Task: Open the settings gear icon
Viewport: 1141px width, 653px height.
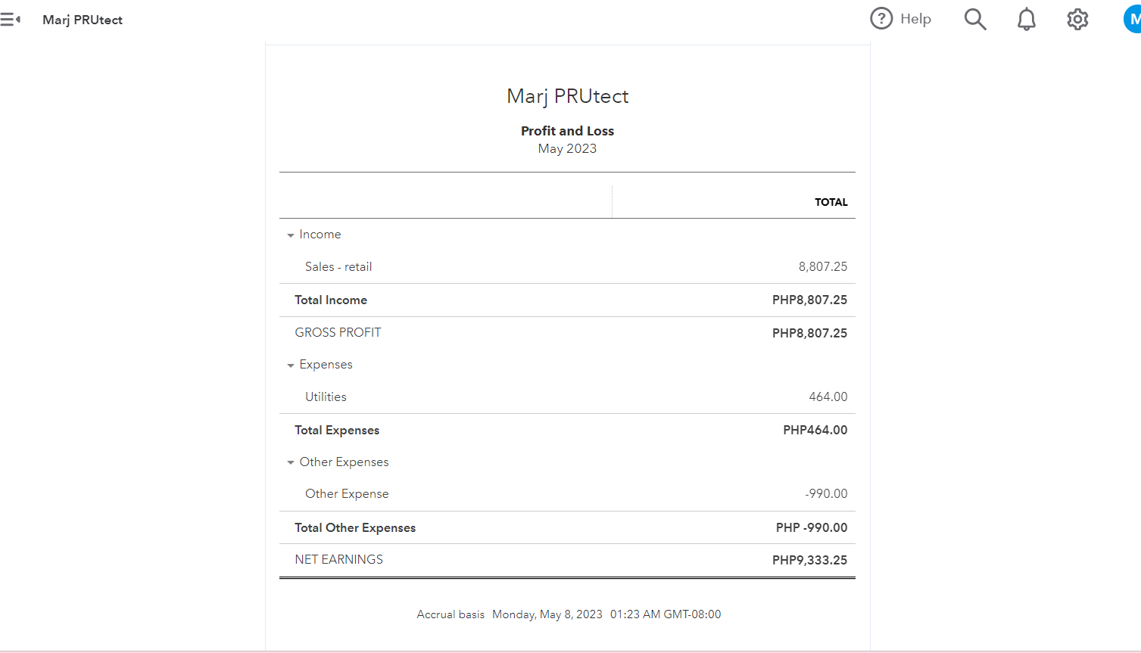Action: pos(1077,19)
